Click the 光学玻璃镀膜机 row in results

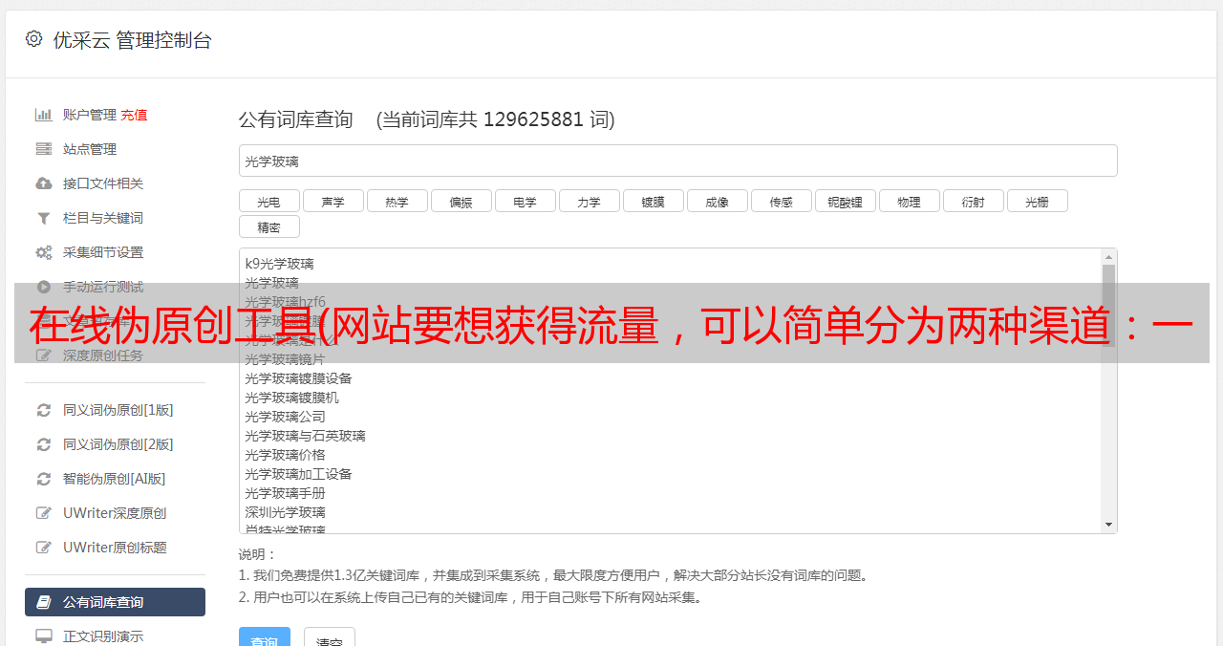pos(291,398)
